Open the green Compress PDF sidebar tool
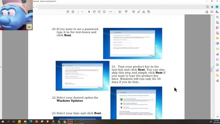The image size is (220, 124). (x=217, y=49)
